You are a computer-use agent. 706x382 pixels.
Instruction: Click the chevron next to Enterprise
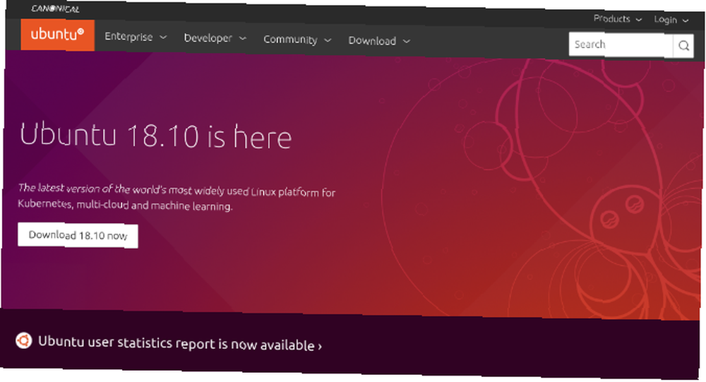click(x=163, y=37)
